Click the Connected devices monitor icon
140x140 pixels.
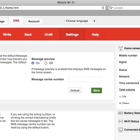[121, 130]
